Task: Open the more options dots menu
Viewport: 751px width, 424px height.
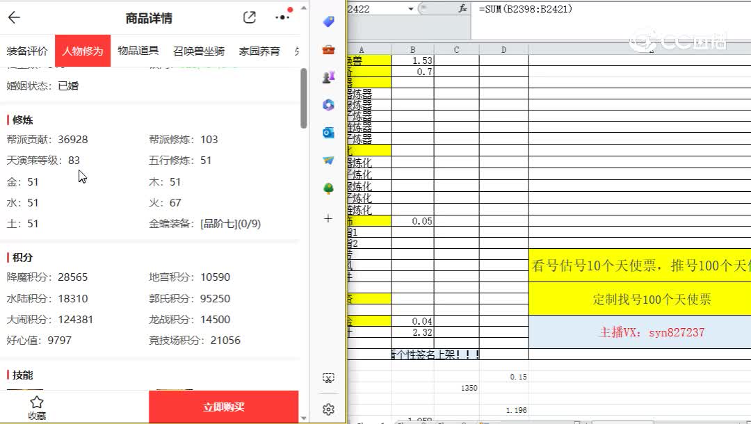Action: tap(282, 17)
